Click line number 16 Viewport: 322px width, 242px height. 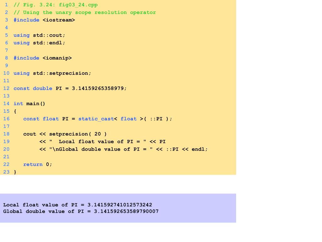click(x=6, y=119)
